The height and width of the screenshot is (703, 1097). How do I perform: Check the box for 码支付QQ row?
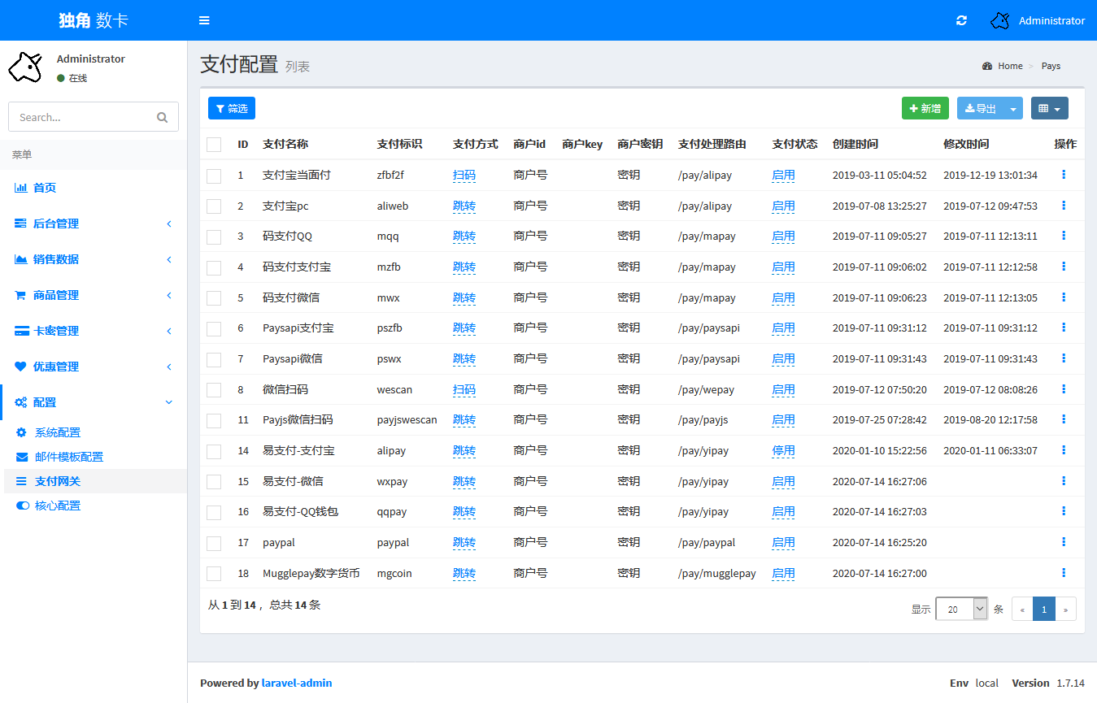(x=214, y=237)
